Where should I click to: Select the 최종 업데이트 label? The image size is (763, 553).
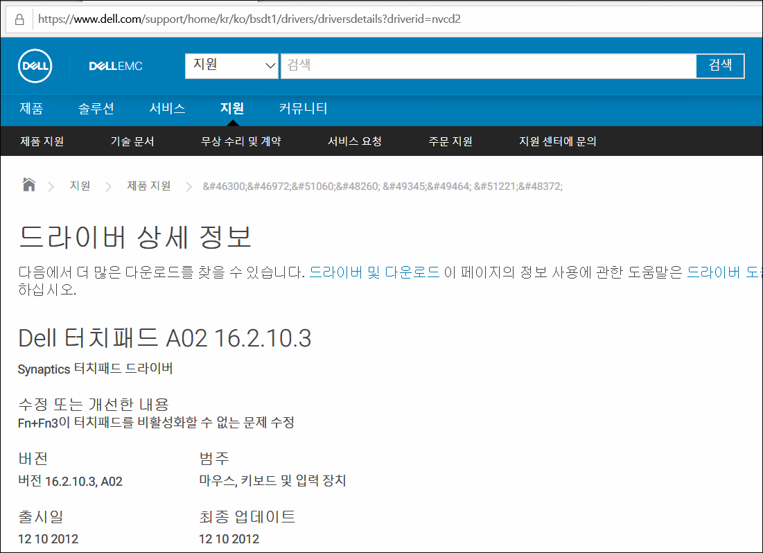(247, 516)
